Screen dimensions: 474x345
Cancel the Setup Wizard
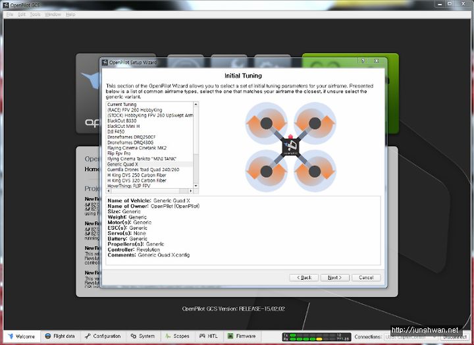366,278
